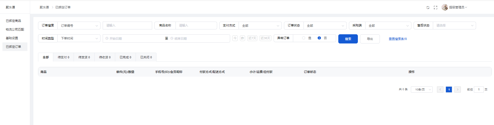This screenshot has width=494, height=125.
Task: Open 基础设置 in the sidebar
Action: [x=15, y=38]
